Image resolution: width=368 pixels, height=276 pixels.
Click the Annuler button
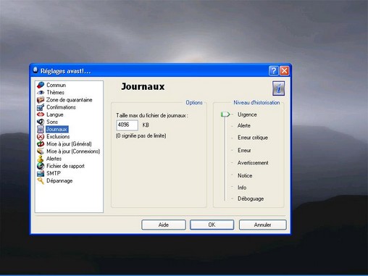tap(262, 225)
